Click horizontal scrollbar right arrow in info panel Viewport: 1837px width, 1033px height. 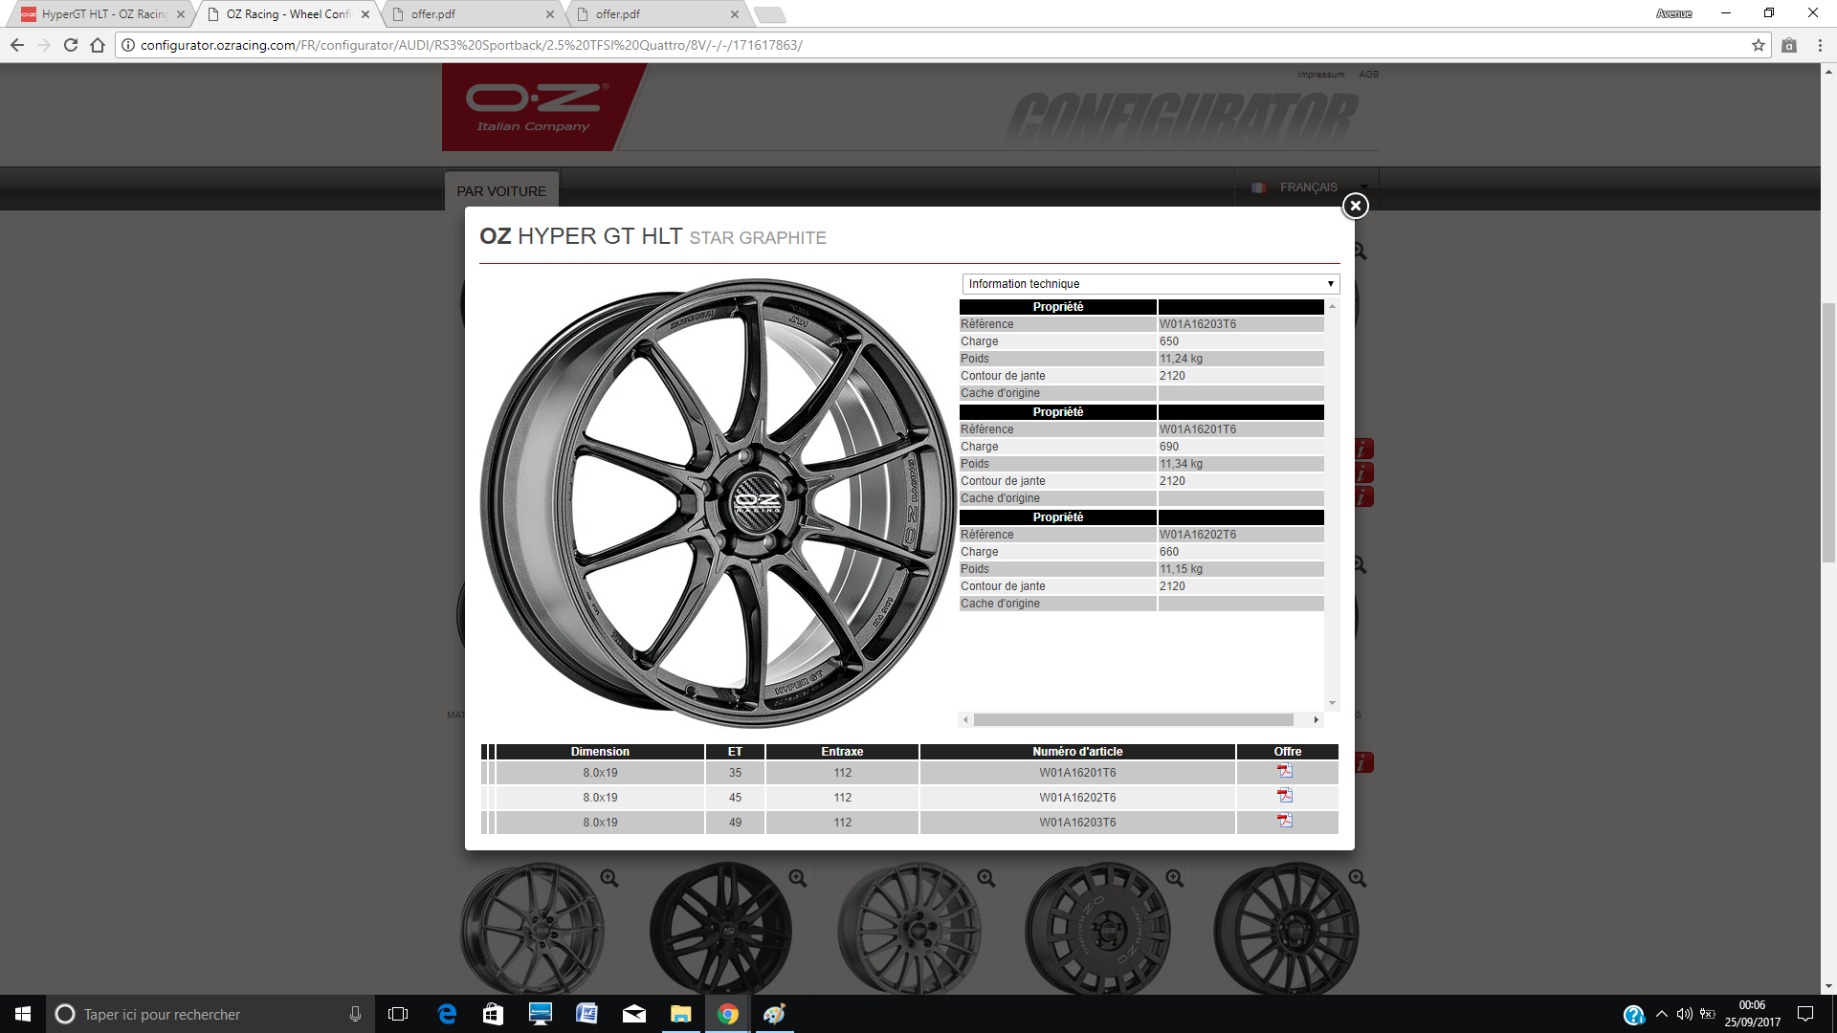pos(1316,720)
